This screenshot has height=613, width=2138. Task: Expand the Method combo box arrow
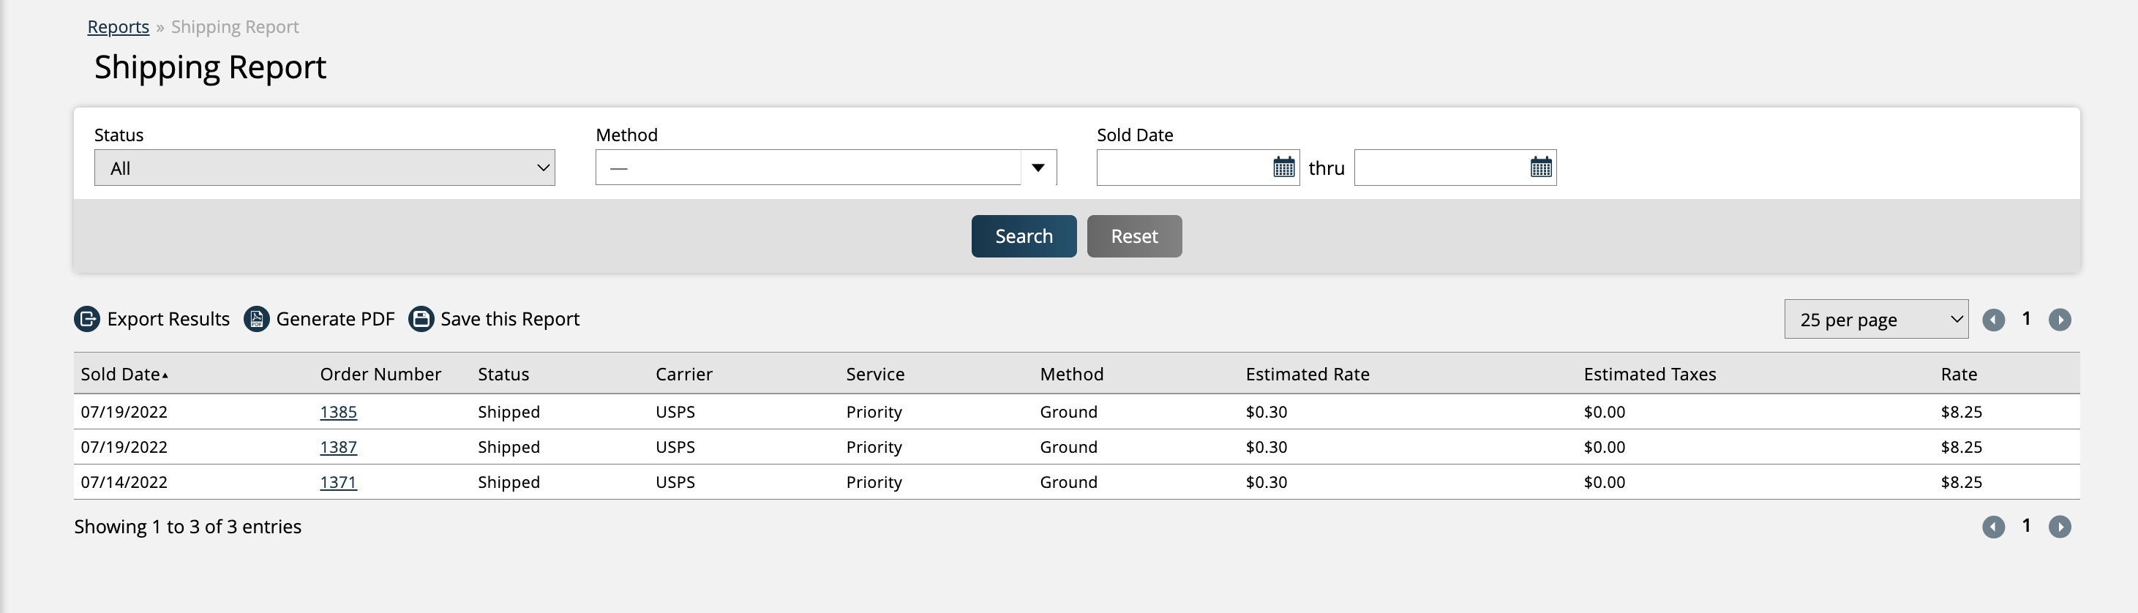click(1038, 168)
